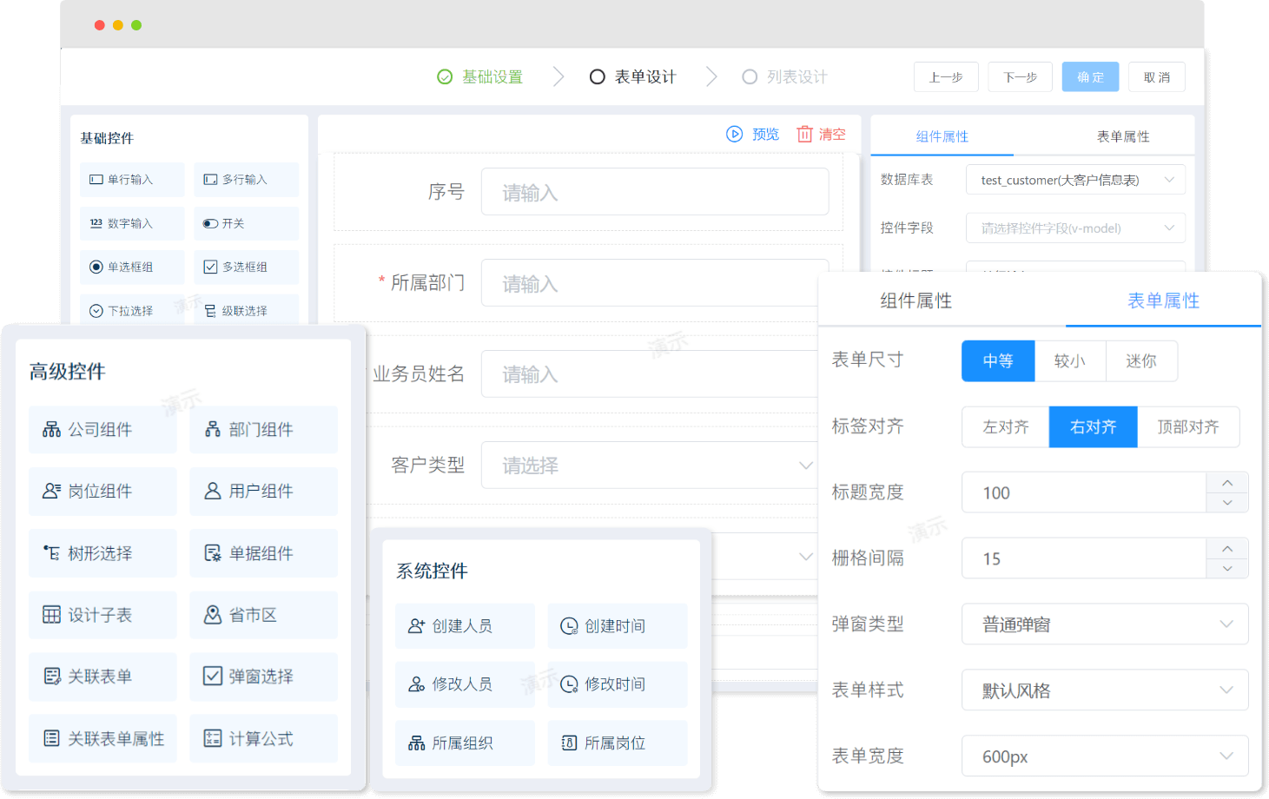
Task: Pick the 数字输入 basic control
Action: click(132, 223)
